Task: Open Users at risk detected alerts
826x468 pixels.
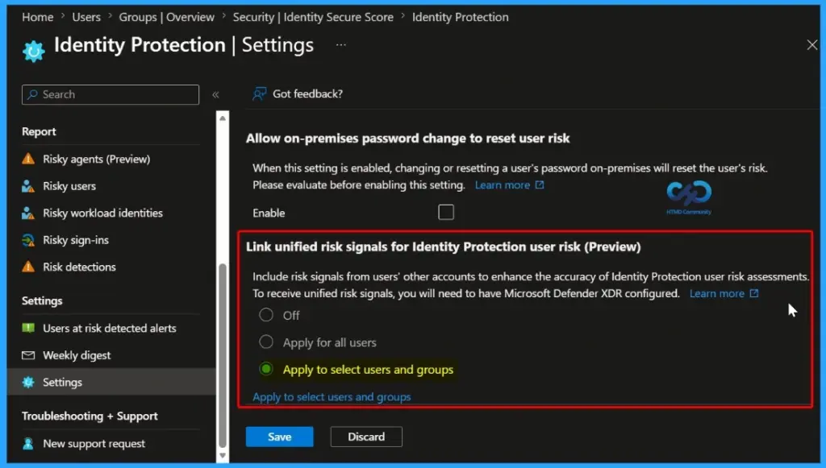Action: [x=111, y=328]
